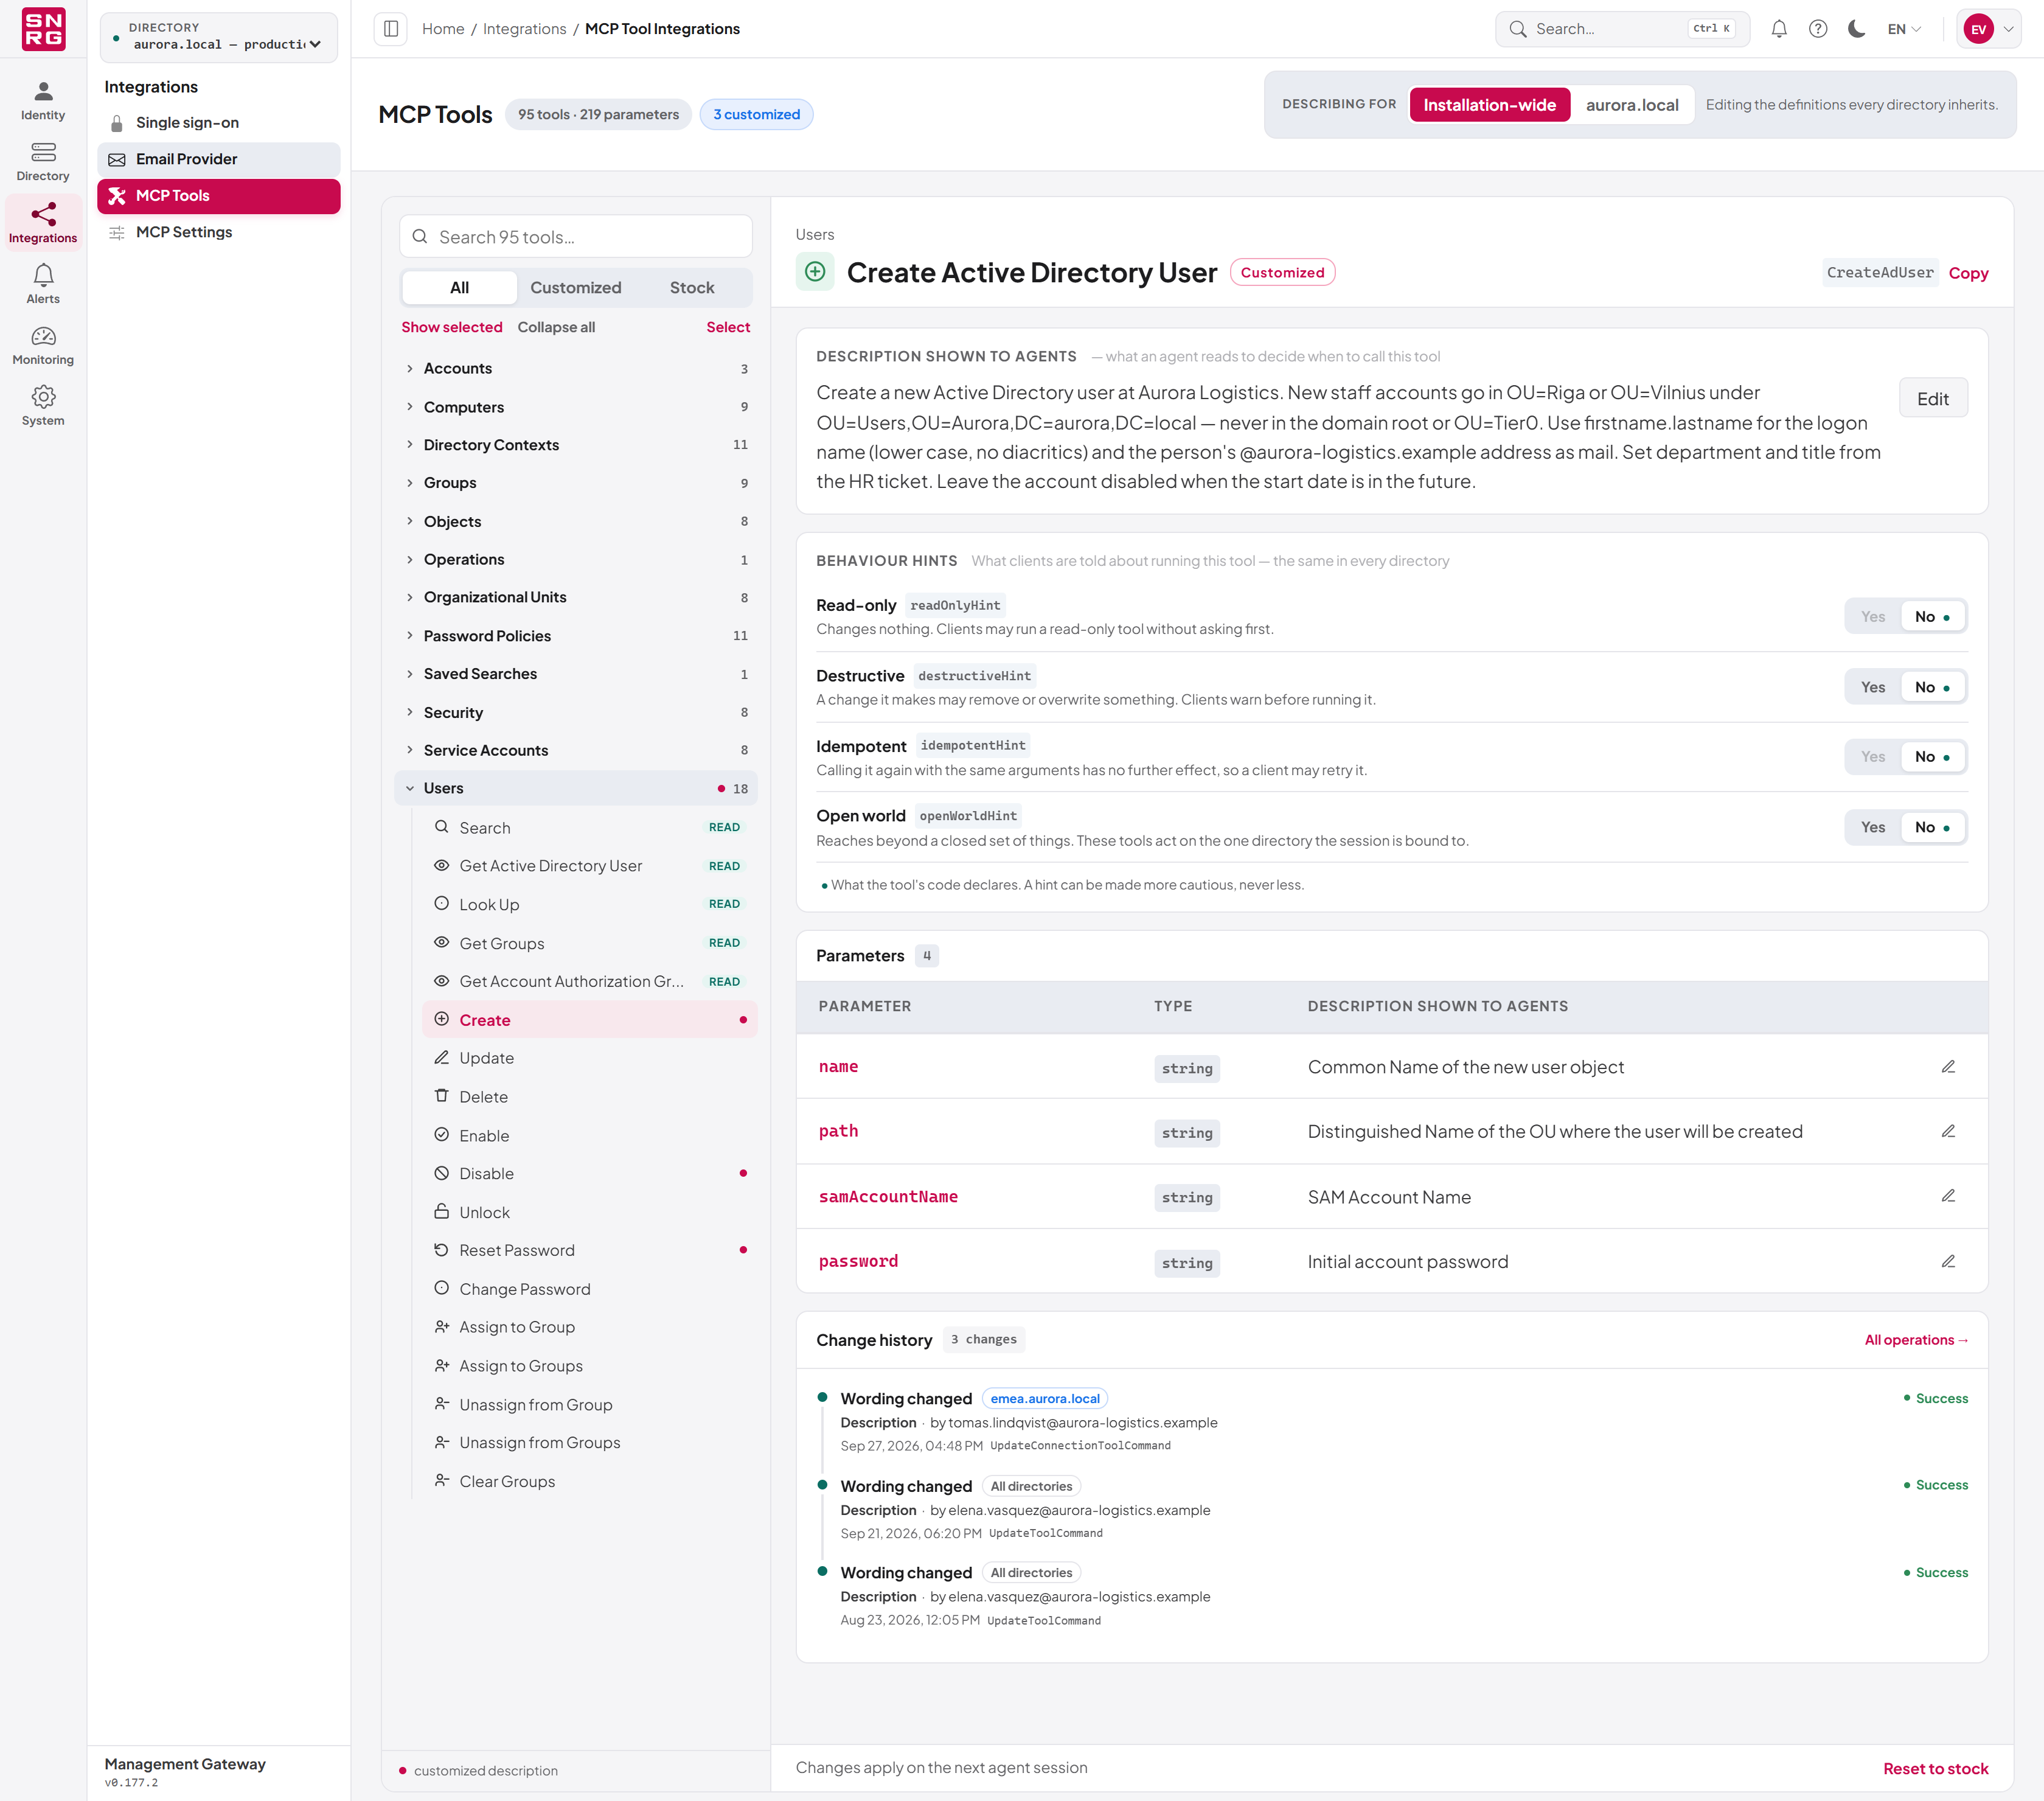This screenshot has height=1801, width=2044.
Task: Expand the Password Policies group
Action: pyautogui.click(x=576, y=636)
